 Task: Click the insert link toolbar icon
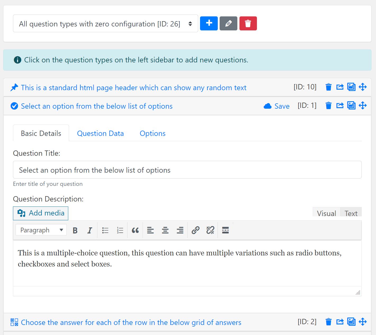click(195, 230)
